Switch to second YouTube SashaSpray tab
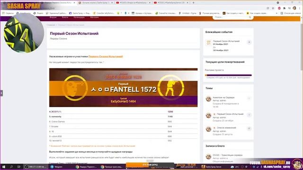Screen dimensions: 303x170 tap(171, 3)
